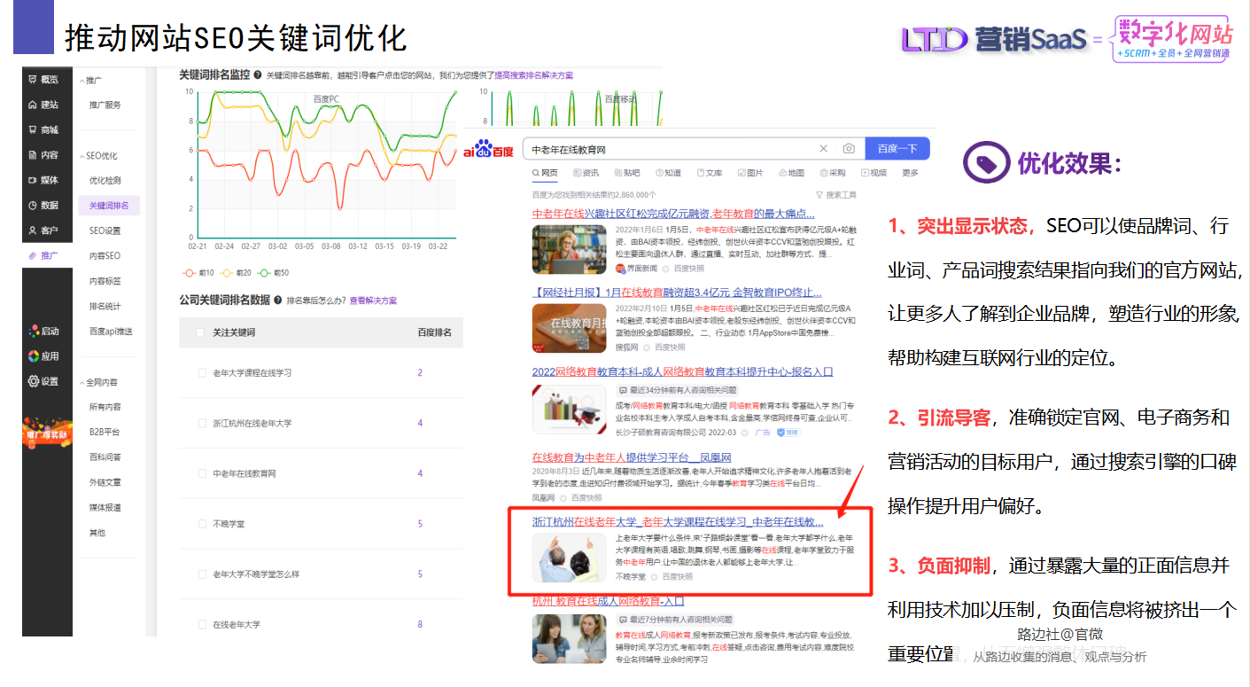Open 内容标签 submenu item
The height and width of the screenshot is (687, 1250).
tap(105, 281)
